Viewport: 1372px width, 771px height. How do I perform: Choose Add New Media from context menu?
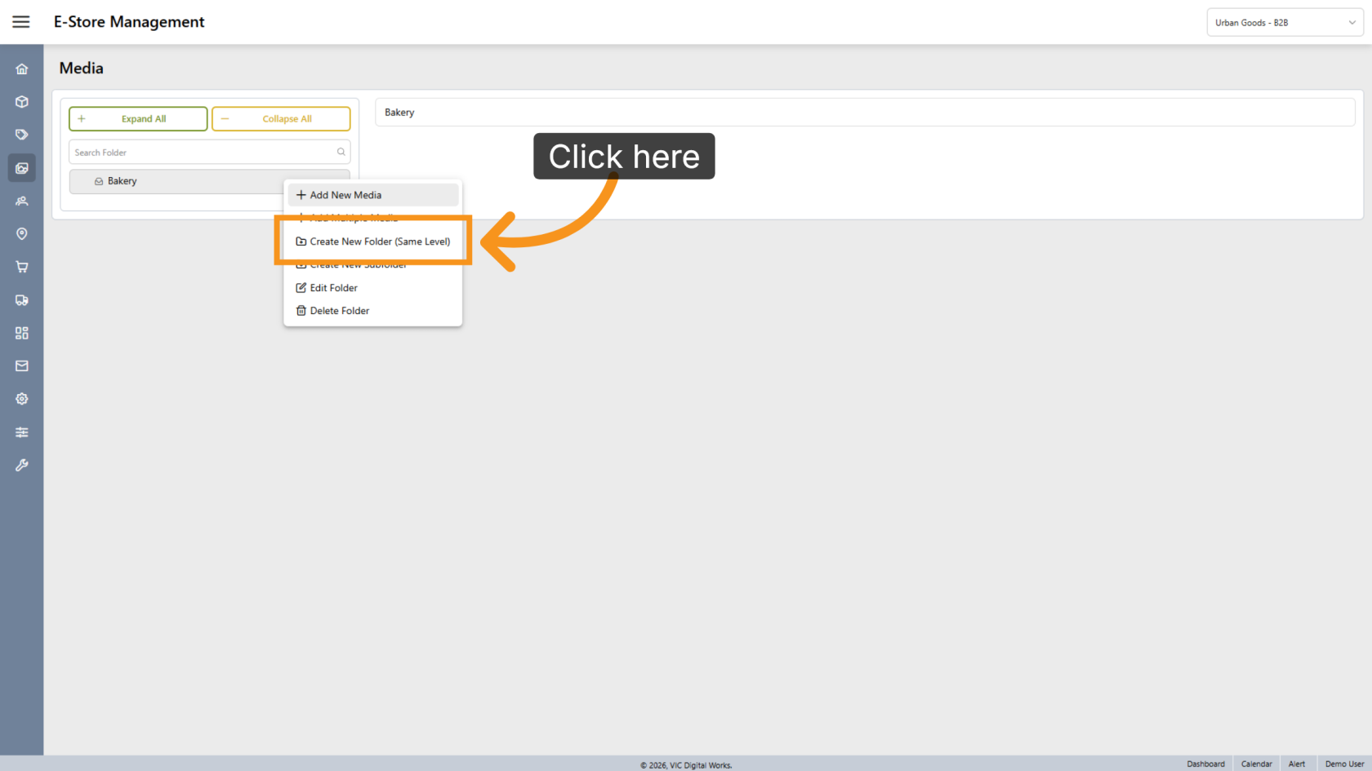point(373,195)
